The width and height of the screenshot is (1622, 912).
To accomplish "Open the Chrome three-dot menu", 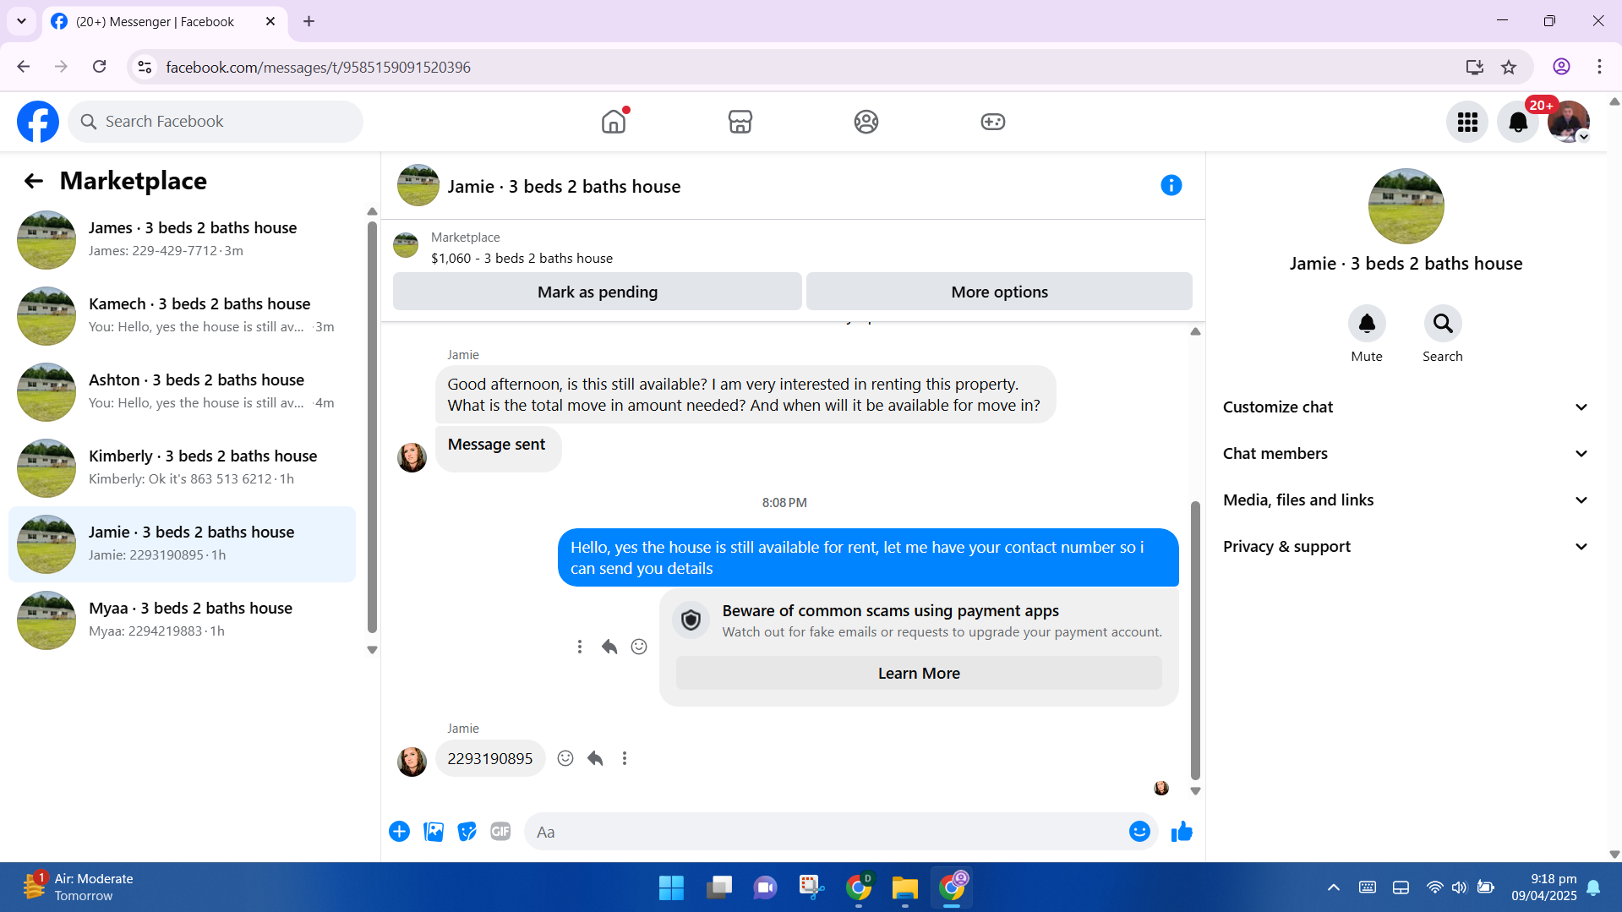I will tap(1599, 67).
